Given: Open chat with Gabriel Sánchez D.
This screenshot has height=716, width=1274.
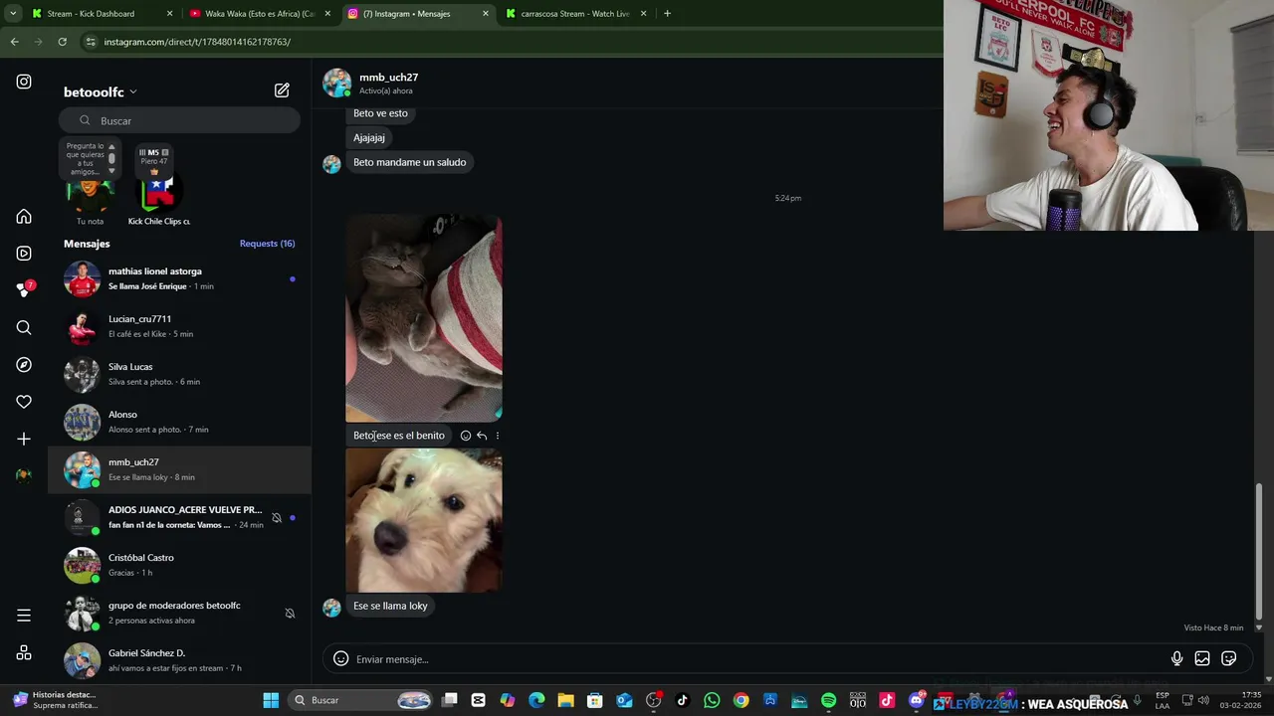Looking at the screenshot, I should [179, 660].
